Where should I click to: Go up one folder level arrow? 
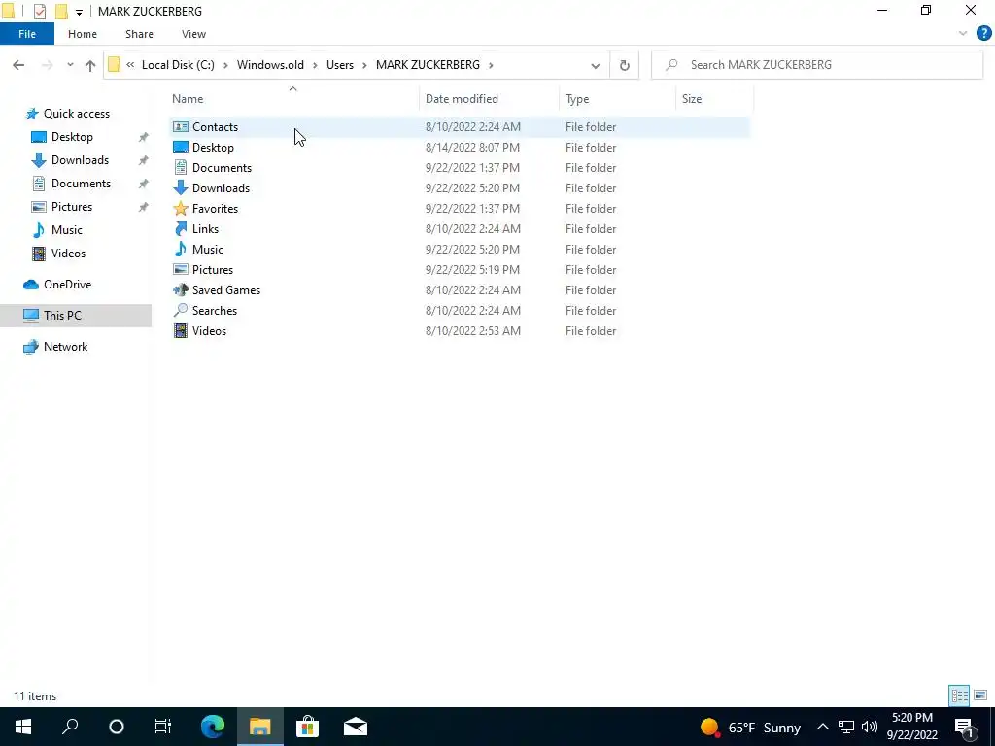90,65
